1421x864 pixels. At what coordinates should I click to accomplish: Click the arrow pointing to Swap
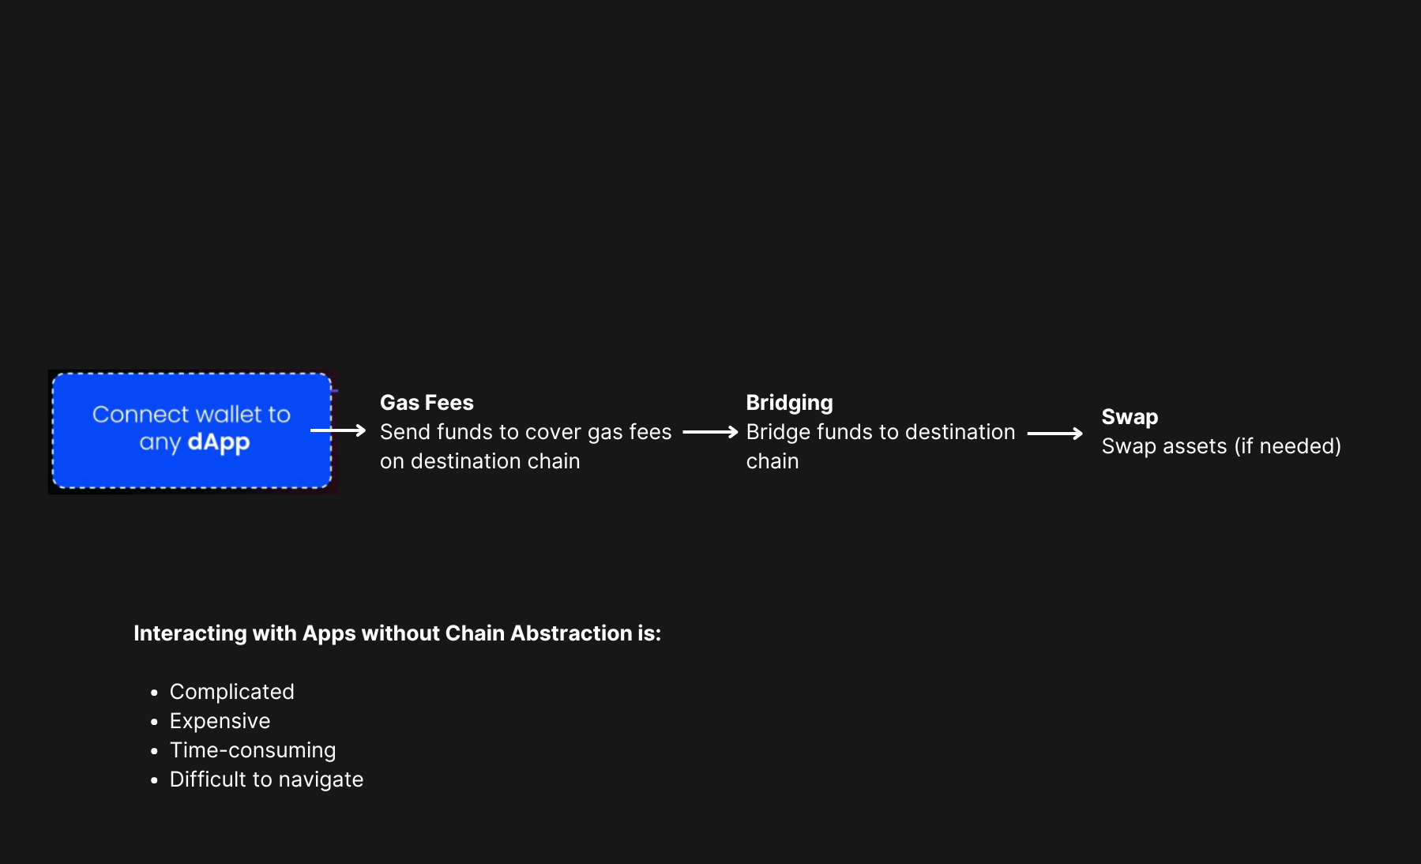tap(1054, 433)
